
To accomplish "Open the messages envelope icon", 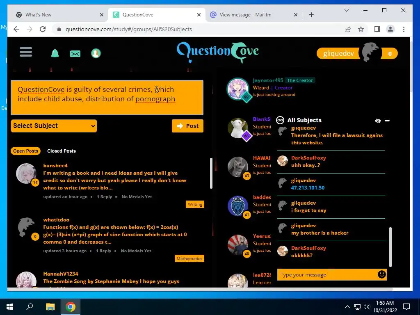I will point(75,54).
